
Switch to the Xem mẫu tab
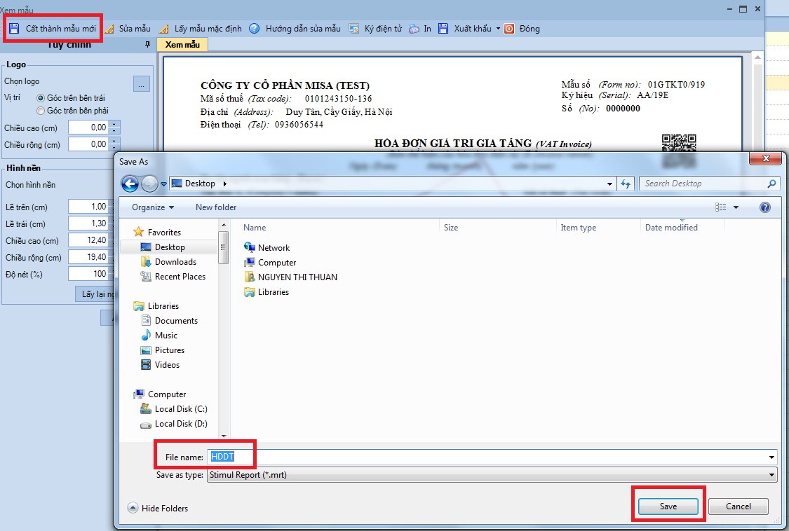point(182,45)
